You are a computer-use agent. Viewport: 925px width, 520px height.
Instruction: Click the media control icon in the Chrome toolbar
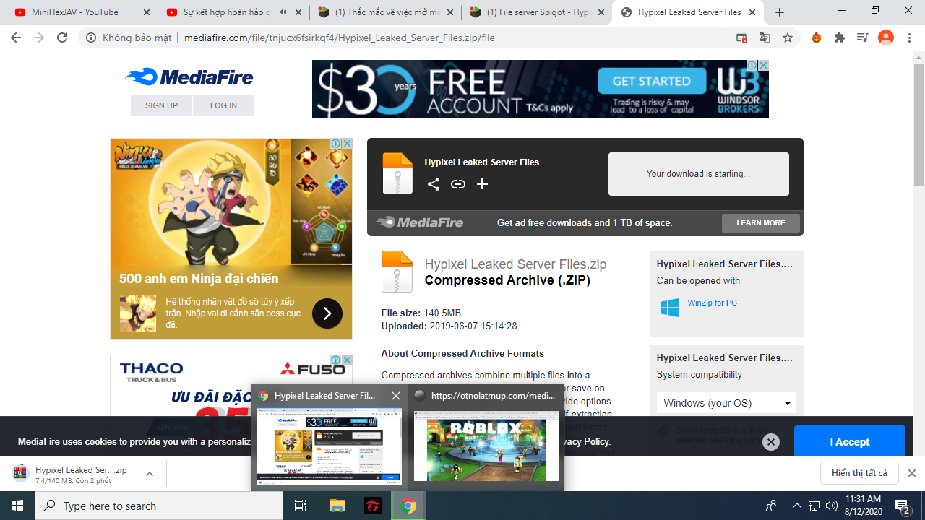point(862,38)
